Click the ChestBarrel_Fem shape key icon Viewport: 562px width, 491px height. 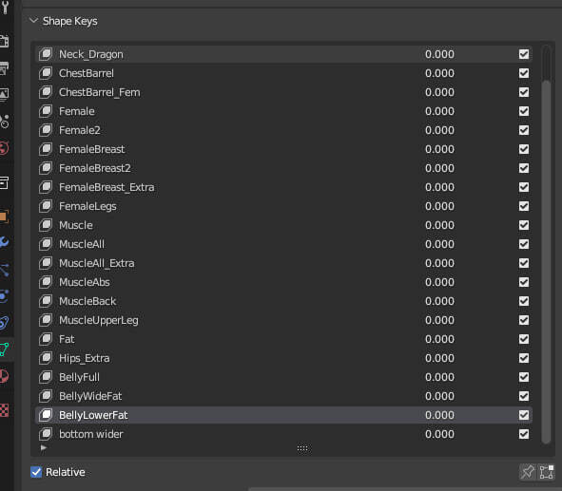[46, 92]
